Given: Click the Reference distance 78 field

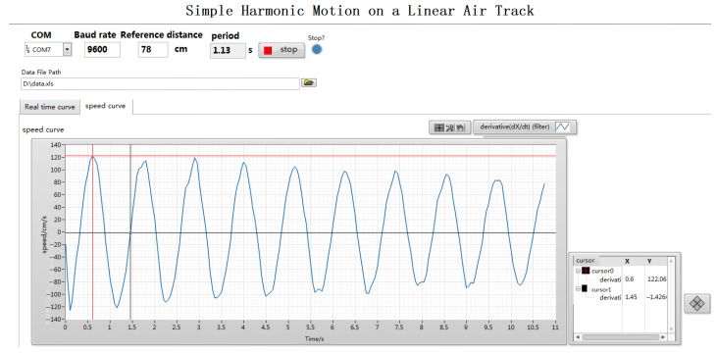Looking at the screenshot, I should click(153, 50).
